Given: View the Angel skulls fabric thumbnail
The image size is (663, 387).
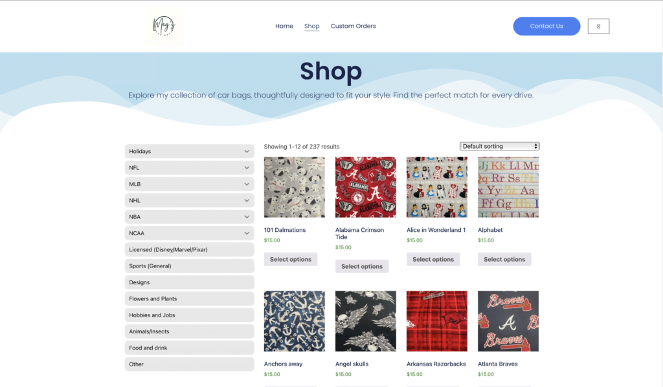Looking at the screenshot, I should pos(366,321).
